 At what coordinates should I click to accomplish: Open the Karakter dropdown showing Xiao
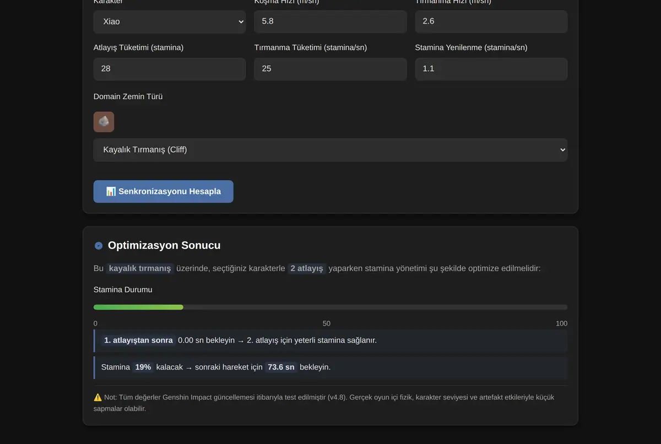[170, 21]
